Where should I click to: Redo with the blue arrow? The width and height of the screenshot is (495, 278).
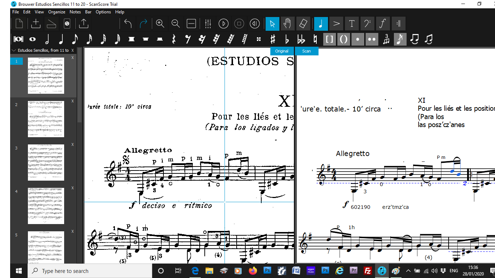143,24
